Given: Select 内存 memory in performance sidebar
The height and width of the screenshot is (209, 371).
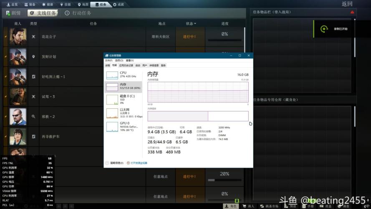Looking at the screenshot, I should click(x=124, y=87).
